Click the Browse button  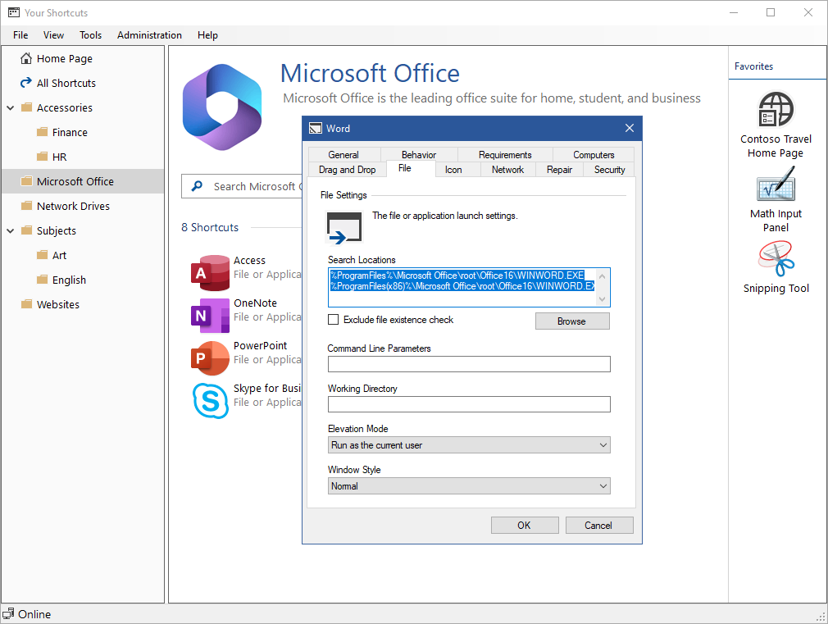(572, 321)
